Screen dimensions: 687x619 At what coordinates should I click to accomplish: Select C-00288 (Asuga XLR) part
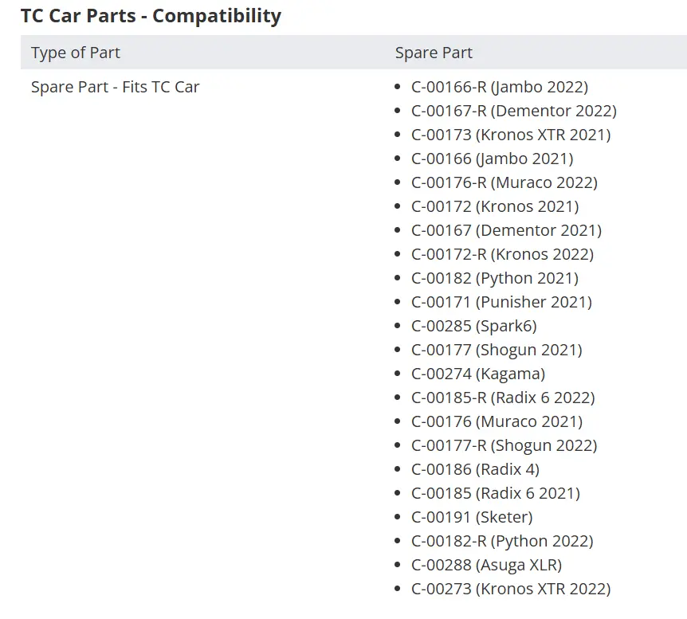click(x=486, y=565)
